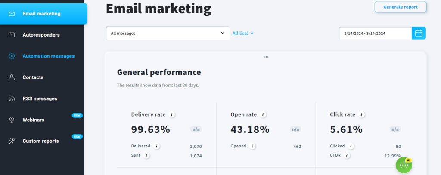The image size is (441, 175).
Task: Expand the All lists filter
Action: point(243,33)
